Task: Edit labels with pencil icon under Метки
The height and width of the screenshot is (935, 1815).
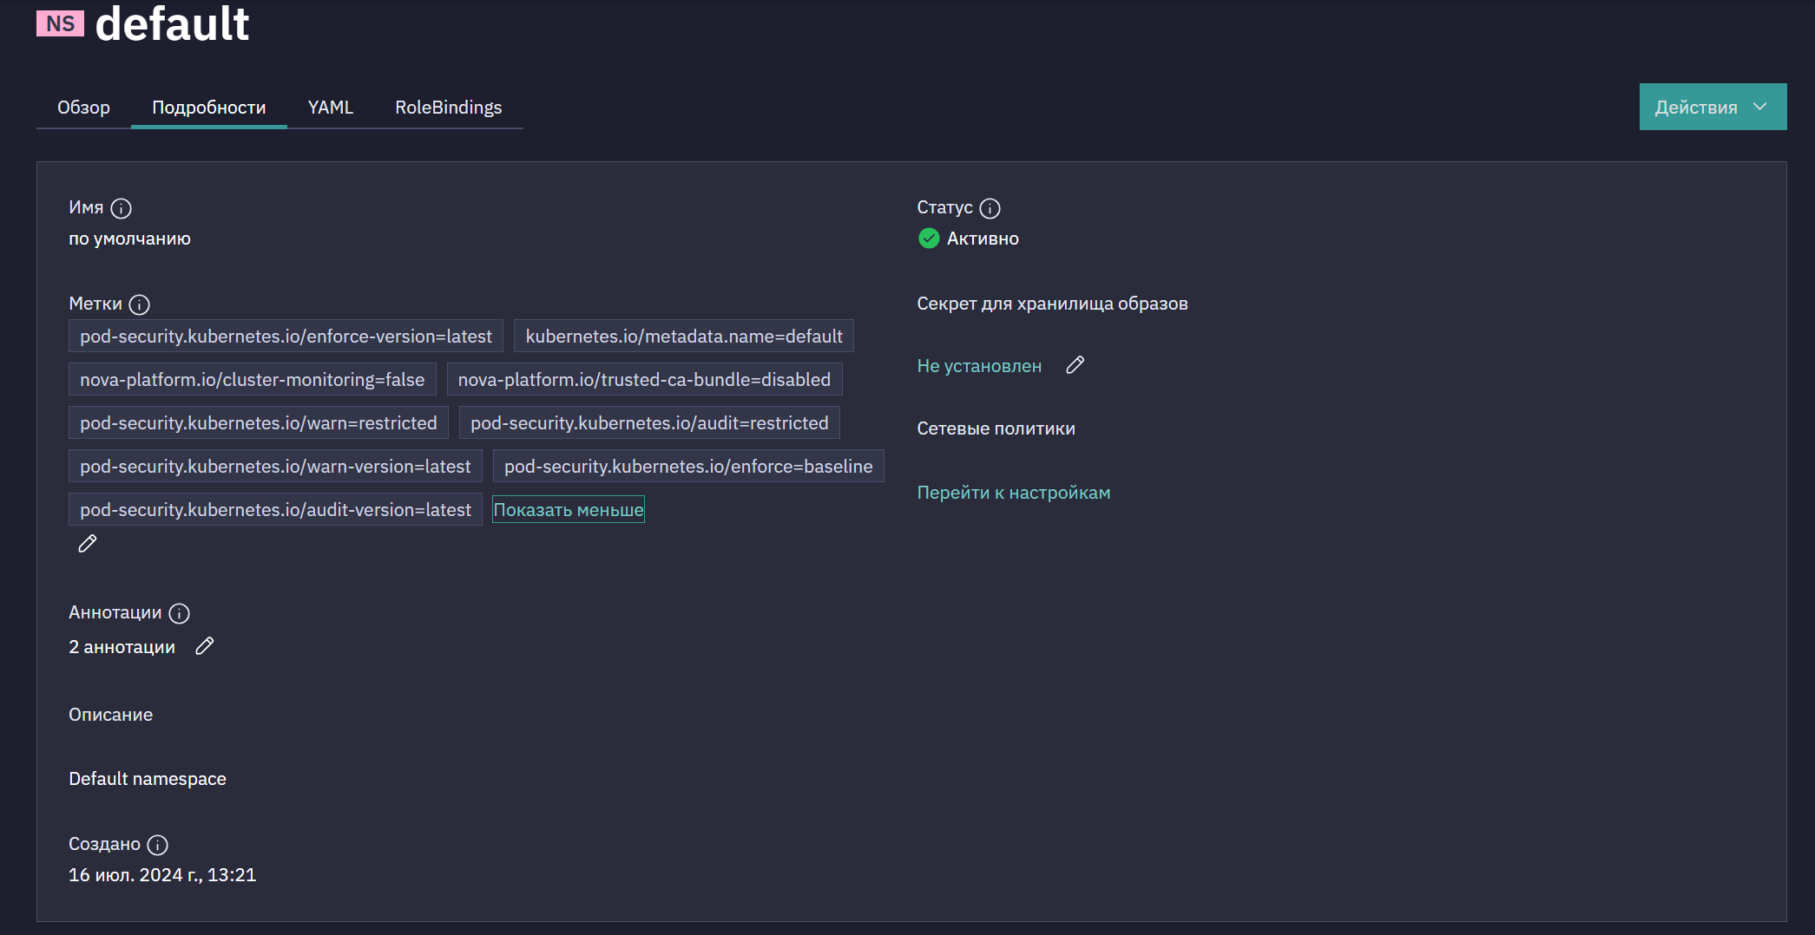Action: point(88,544)
